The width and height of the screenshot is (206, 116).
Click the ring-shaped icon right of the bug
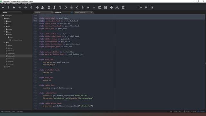coord(77,8)
